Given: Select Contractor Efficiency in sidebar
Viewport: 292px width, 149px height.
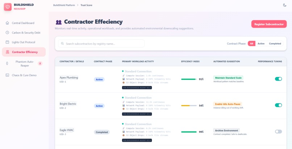Looking at the screenshot, I should pyautogui.click(x=24, y=52).
